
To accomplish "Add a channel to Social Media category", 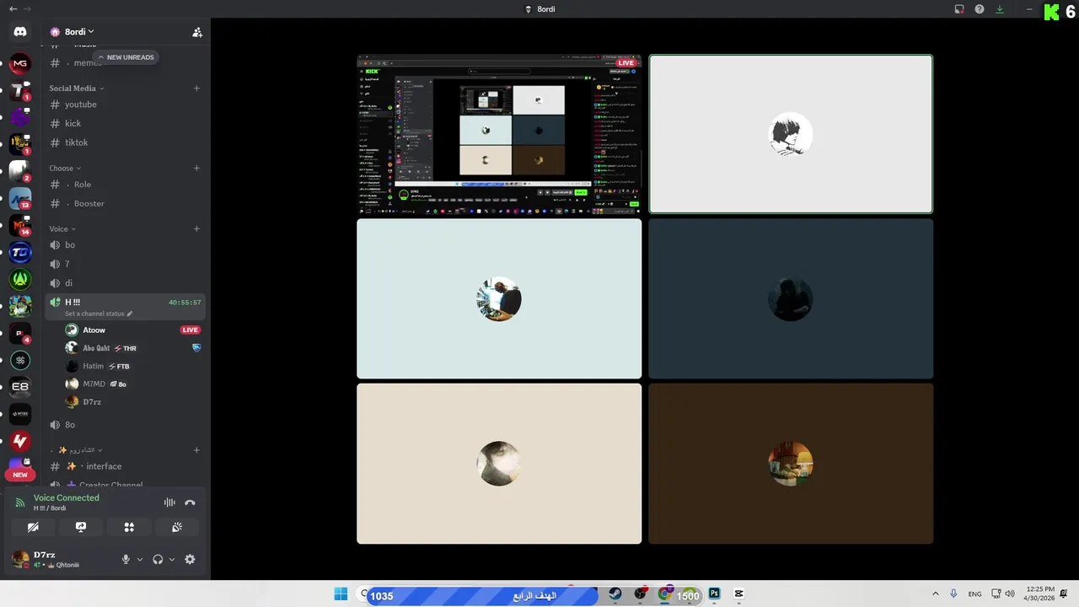I will tap(196, 88).
